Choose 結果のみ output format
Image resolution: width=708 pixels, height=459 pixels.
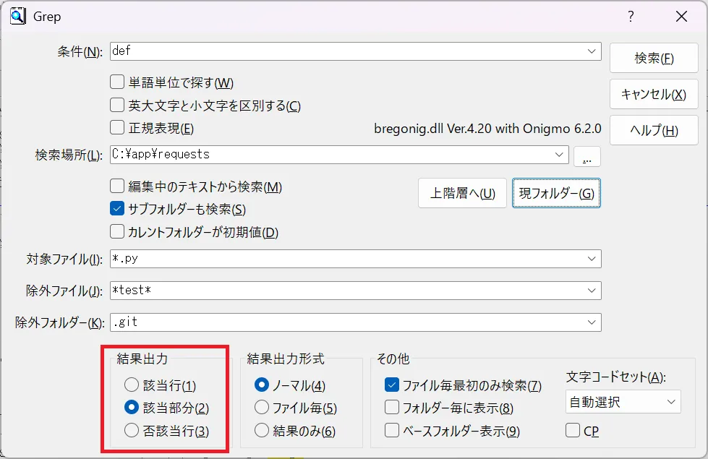tap(262, 432)
